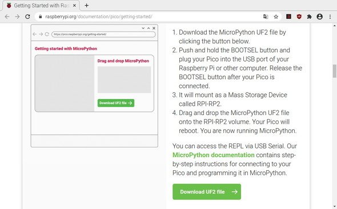Open a new tab with the plus button
This screenshot has height=209, width=337.
pos(86,5)
